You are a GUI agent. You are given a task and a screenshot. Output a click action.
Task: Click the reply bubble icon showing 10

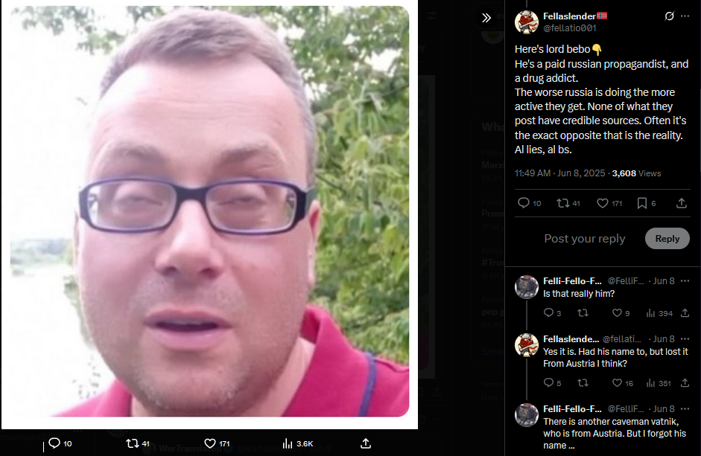pyautogui.click(x=523, y=203)
